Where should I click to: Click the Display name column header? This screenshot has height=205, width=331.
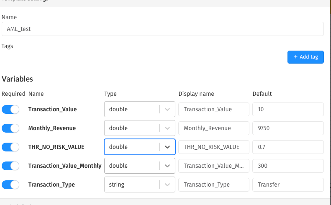click(x=196, y=94)
